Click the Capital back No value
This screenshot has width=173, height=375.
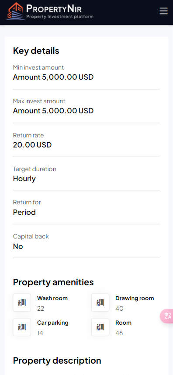tap(18, 246)
